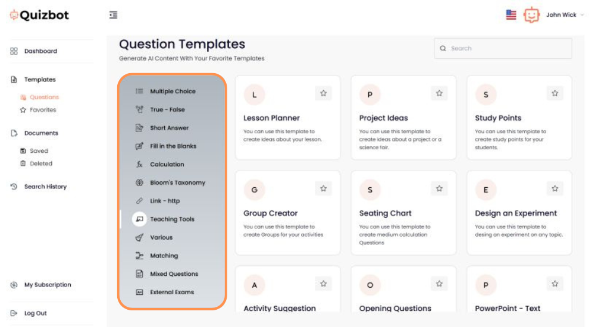Select the Multiple Choice category
This screenshot has width=595, height=327.
[172, 91]
